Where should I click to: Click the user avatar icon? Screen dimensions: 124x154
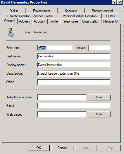11,32
